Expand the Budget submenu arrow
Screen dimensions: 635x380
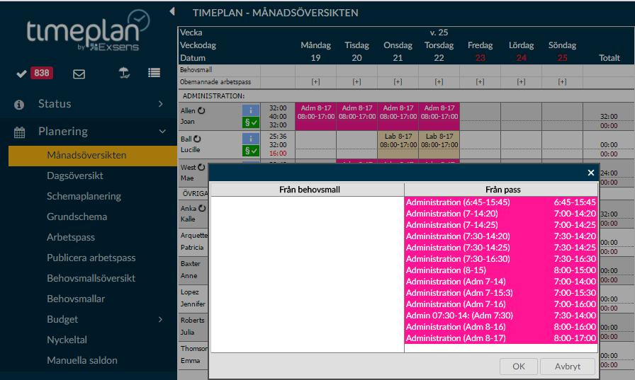(x=161, y=319)
